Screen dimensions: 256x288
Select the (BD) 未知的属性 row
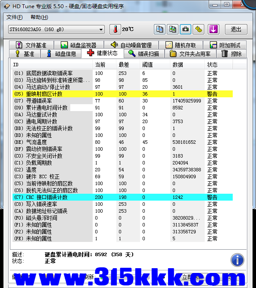tap(122, 135)
